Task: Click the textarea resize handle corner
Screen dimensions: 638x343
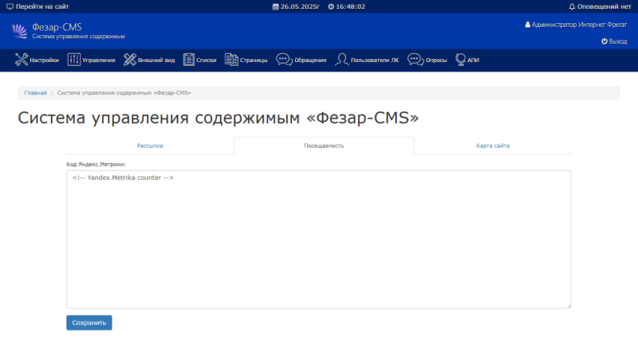Action: coord(569,306)
